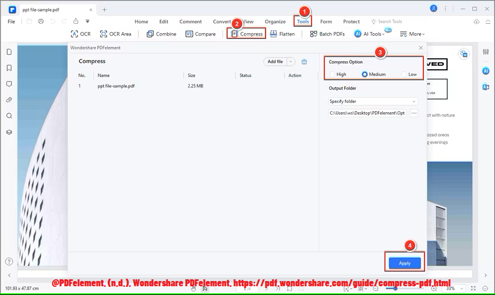Close the Compress dialog

421,48
